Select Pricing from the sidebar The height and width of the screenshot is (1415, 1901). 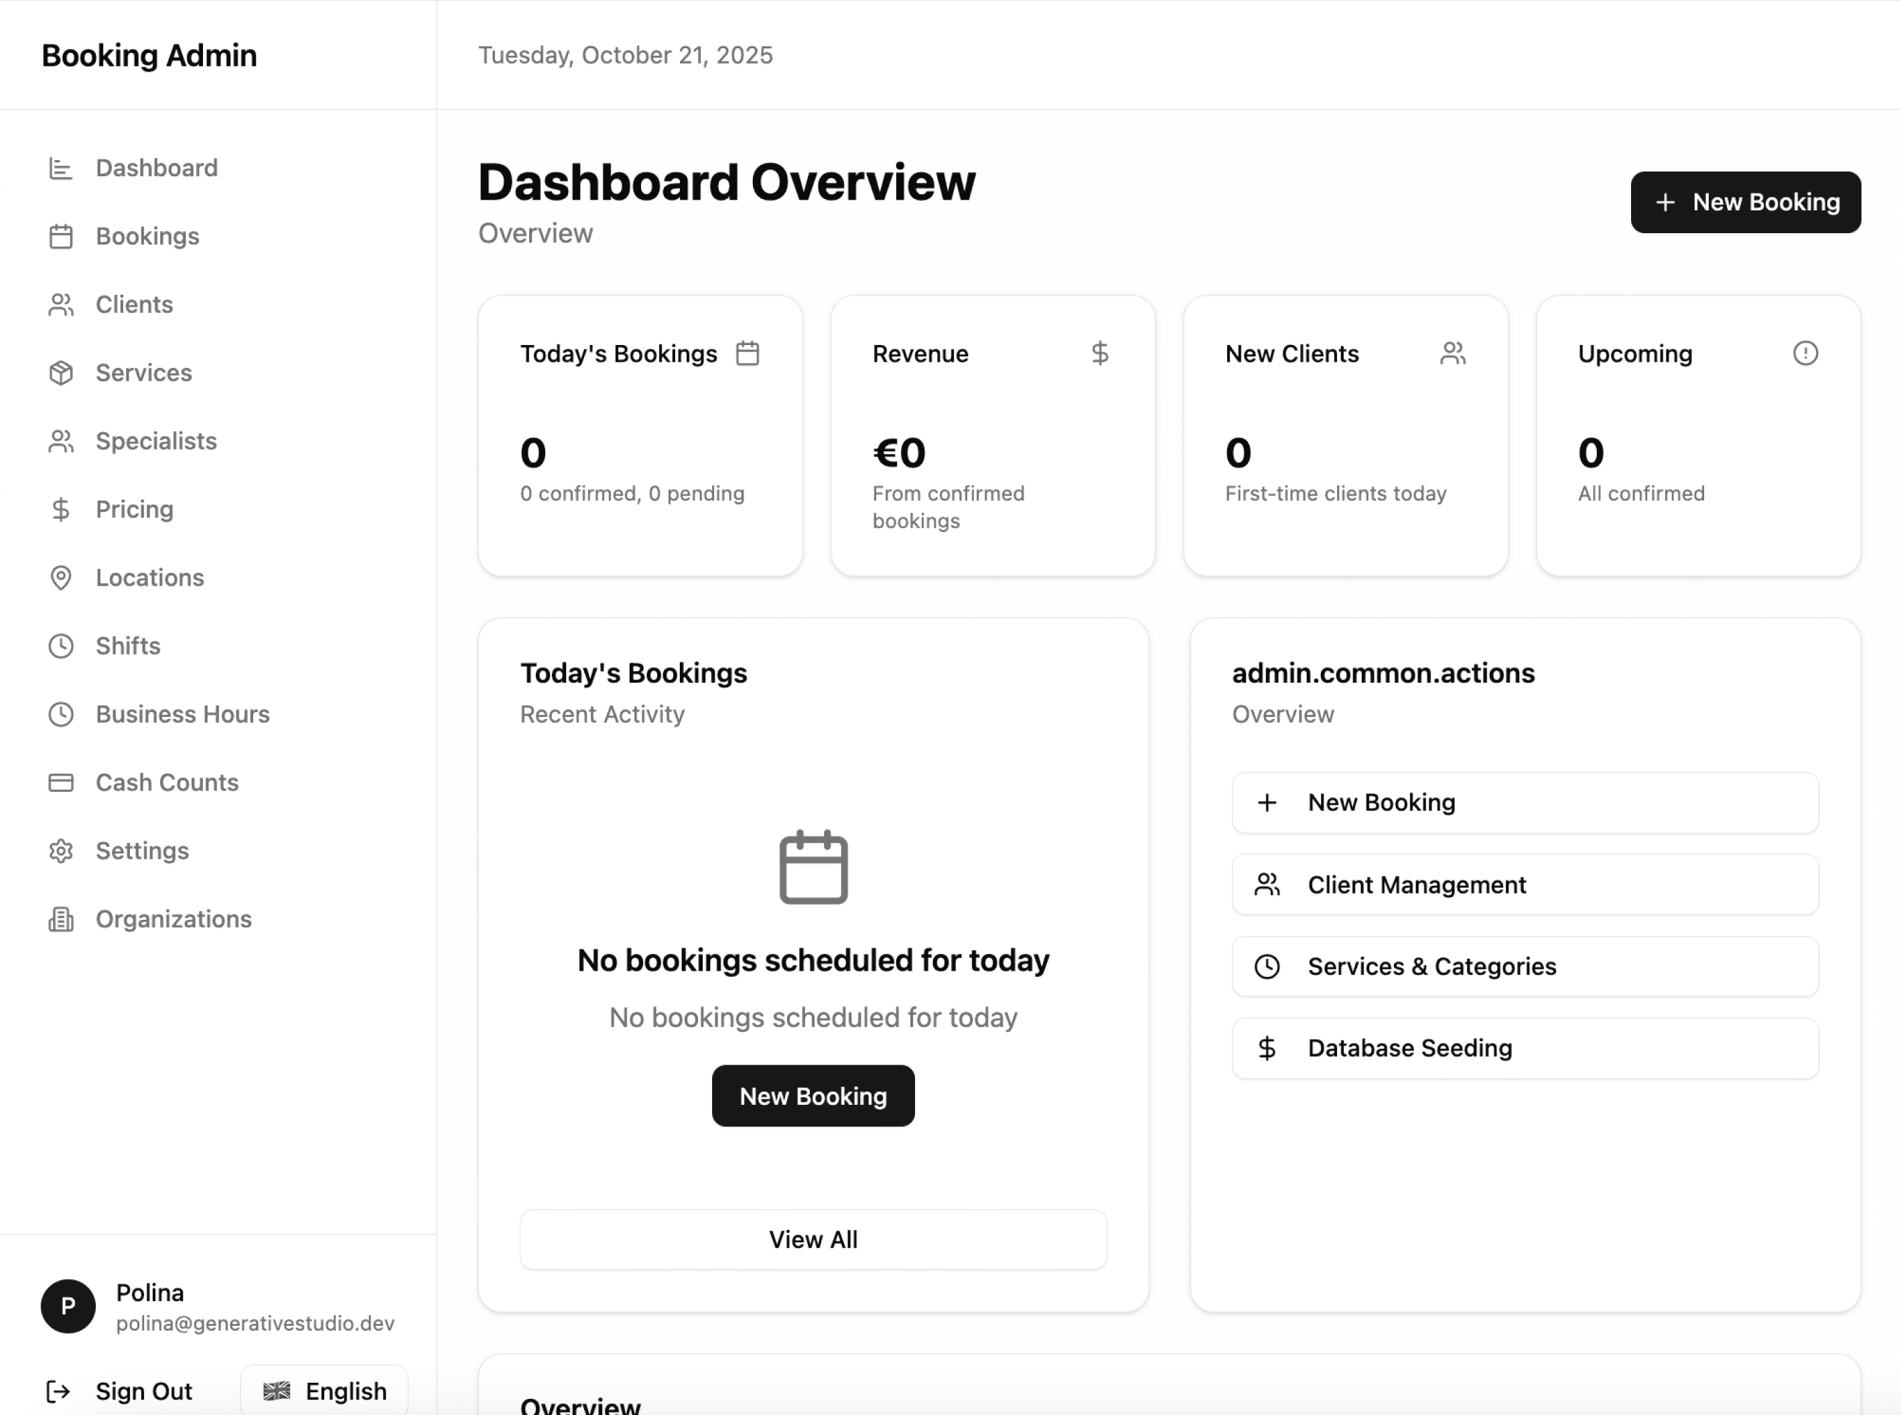pos(219,510)
